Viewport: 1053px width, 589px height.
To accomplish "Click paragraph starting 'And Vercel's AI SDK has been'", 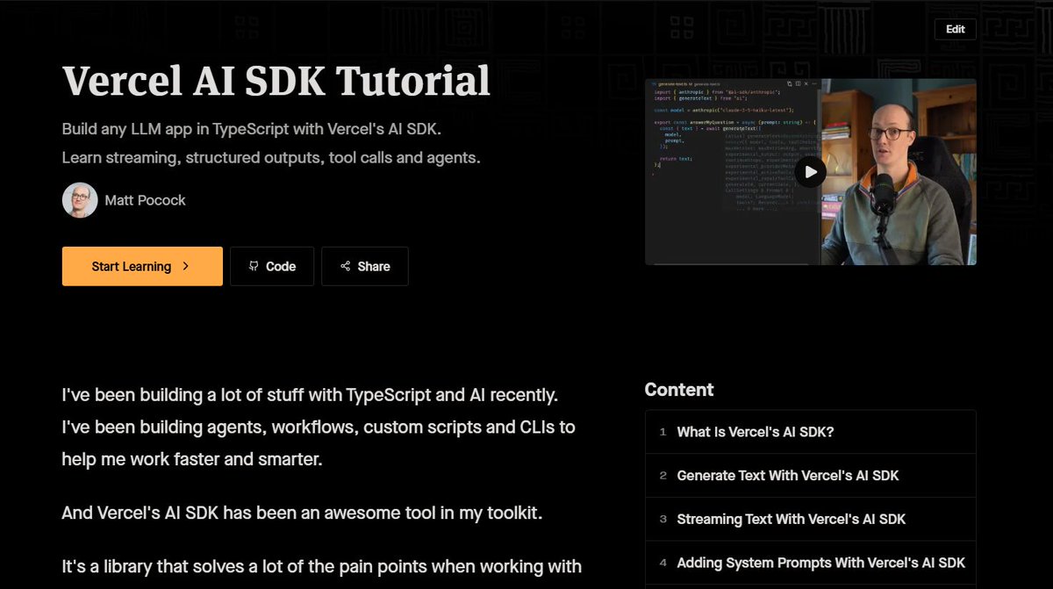I will coord(302,513).
